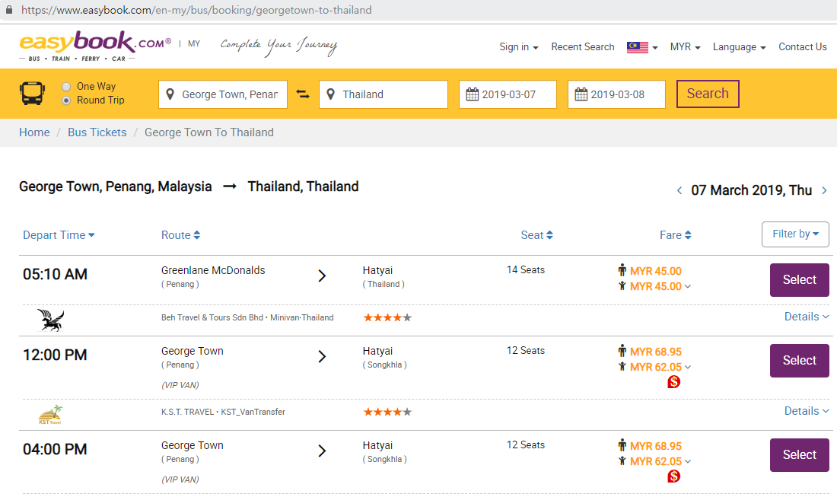Viewport: 837px width, 497px height.
Task: Open country selector caret beside flag
Action: click(655, 47)
